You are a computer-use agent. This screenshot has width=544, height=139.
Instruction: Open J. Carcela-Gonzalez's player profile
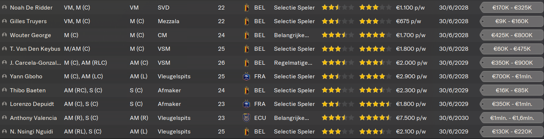coord(36,63)
